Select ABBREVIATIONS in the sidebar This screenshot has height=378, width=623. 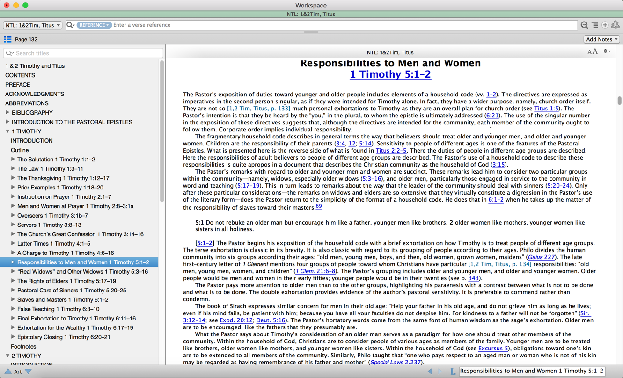(x=27, y=103)
